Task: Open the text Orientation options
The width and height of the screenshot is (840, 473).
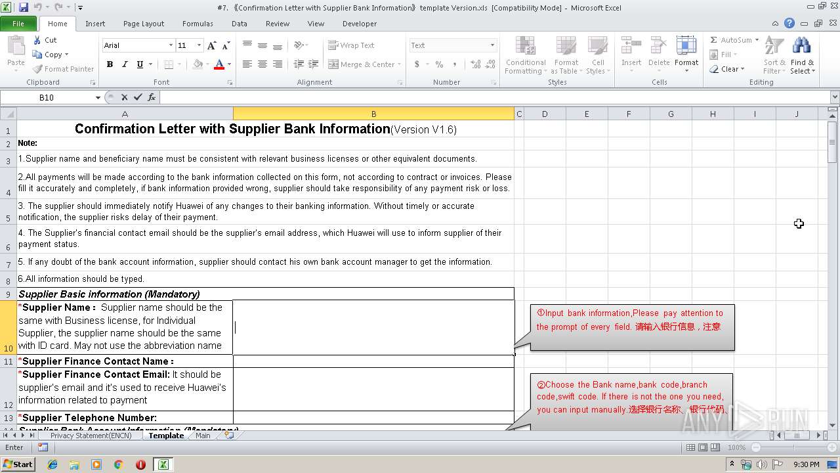Action: (x=300, y=45)
